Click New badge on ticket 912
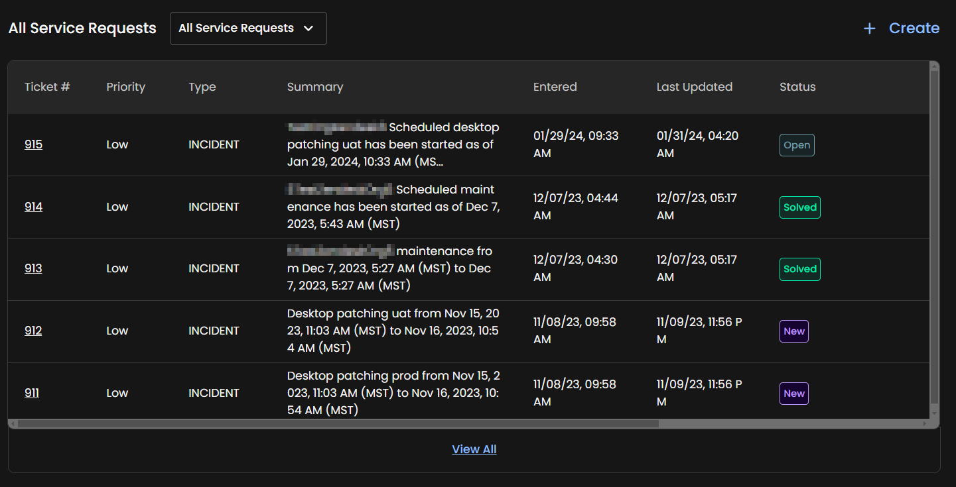 (793, 331)
